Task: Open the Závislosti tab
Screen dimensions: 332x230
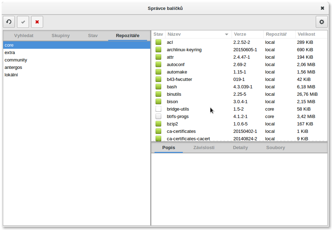Action: pyautogui.click(x=204, y=148)
